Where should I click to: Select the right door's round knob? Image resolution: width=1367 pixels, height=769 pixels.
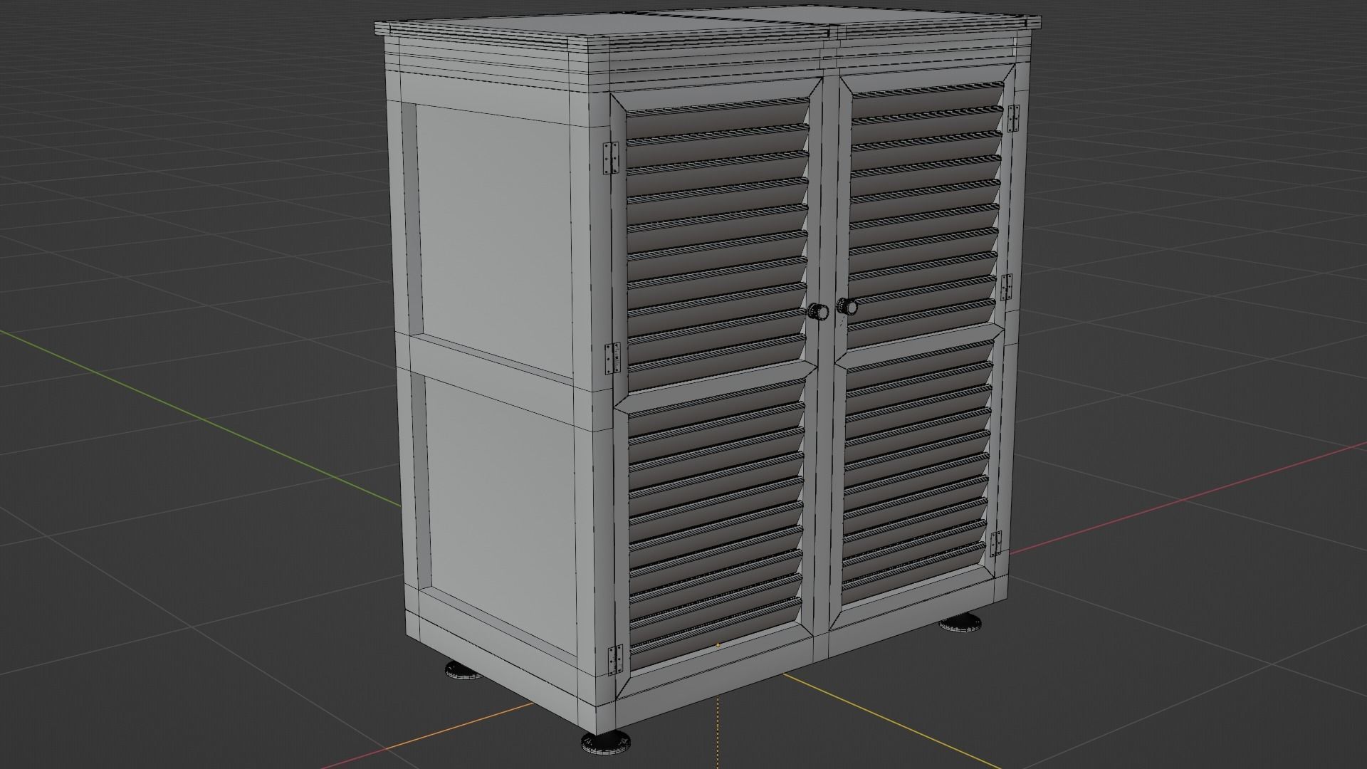(x=847, y=307)
